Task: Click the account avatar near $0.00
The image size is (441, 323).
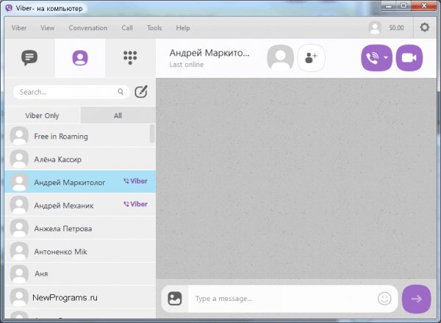Action: (x=375, y=28)
